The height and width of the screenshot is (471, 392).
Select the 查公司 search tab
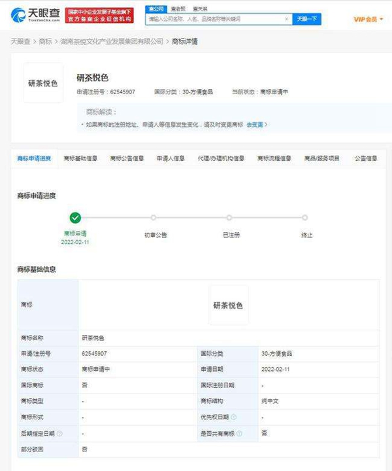point(156,9)
